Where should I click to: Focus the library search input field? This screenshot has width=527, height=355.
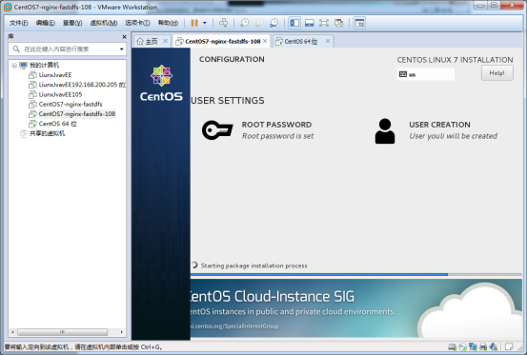pyautogui.click(x=69, y=49)
